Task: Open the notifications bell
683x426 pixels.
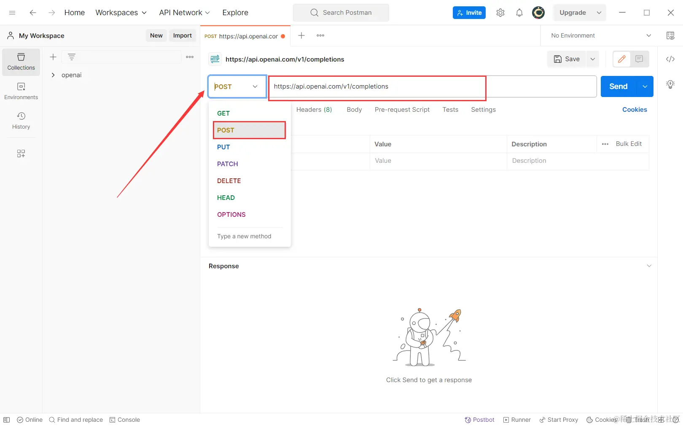Action: click(519, 13)
